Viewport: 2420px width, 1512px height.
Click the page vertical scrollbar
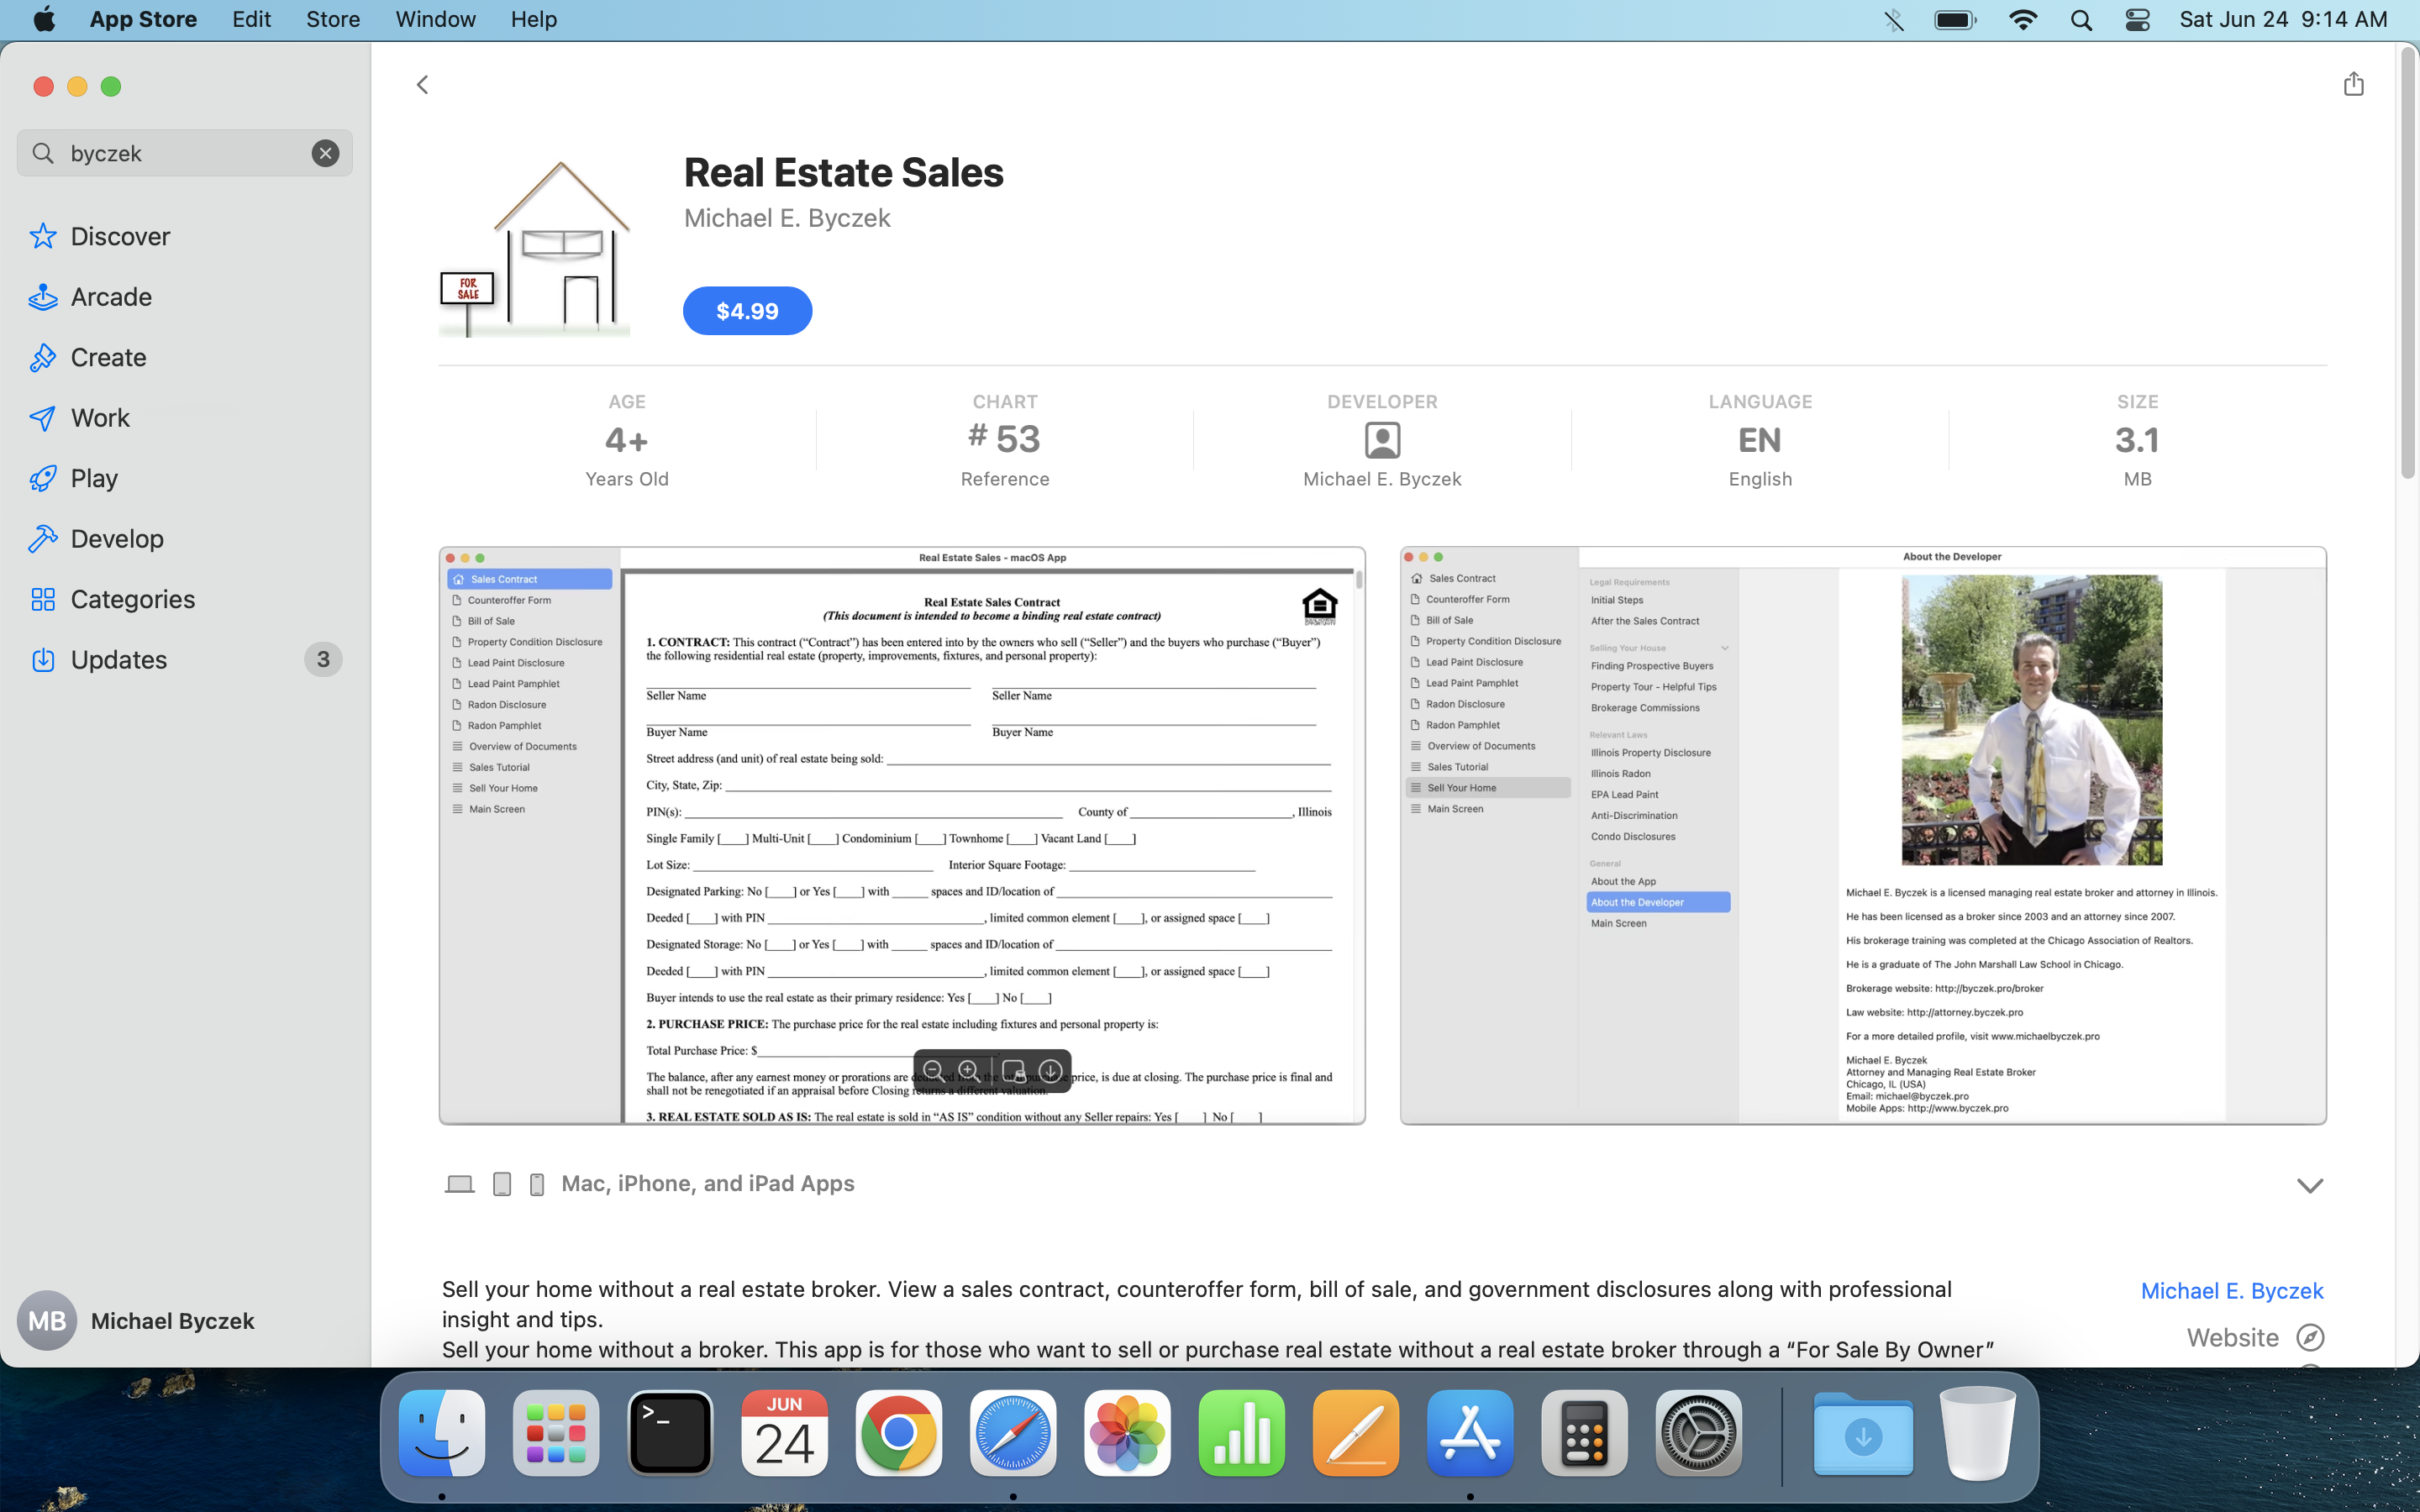pyautogui.click(x=2407, y=265)
